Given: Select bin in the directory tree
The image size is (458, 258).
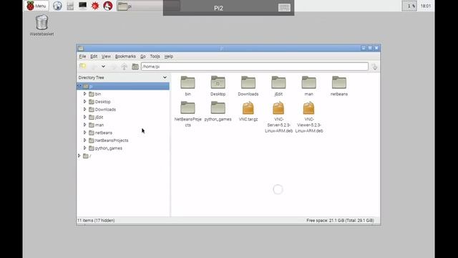Looking at the screenshot, I should 98,94.
